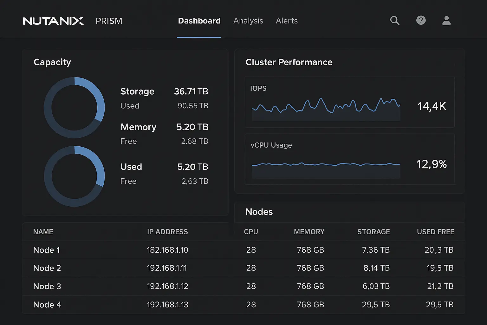
Task: Click on Node 4 entry
Action: (47, 305)
